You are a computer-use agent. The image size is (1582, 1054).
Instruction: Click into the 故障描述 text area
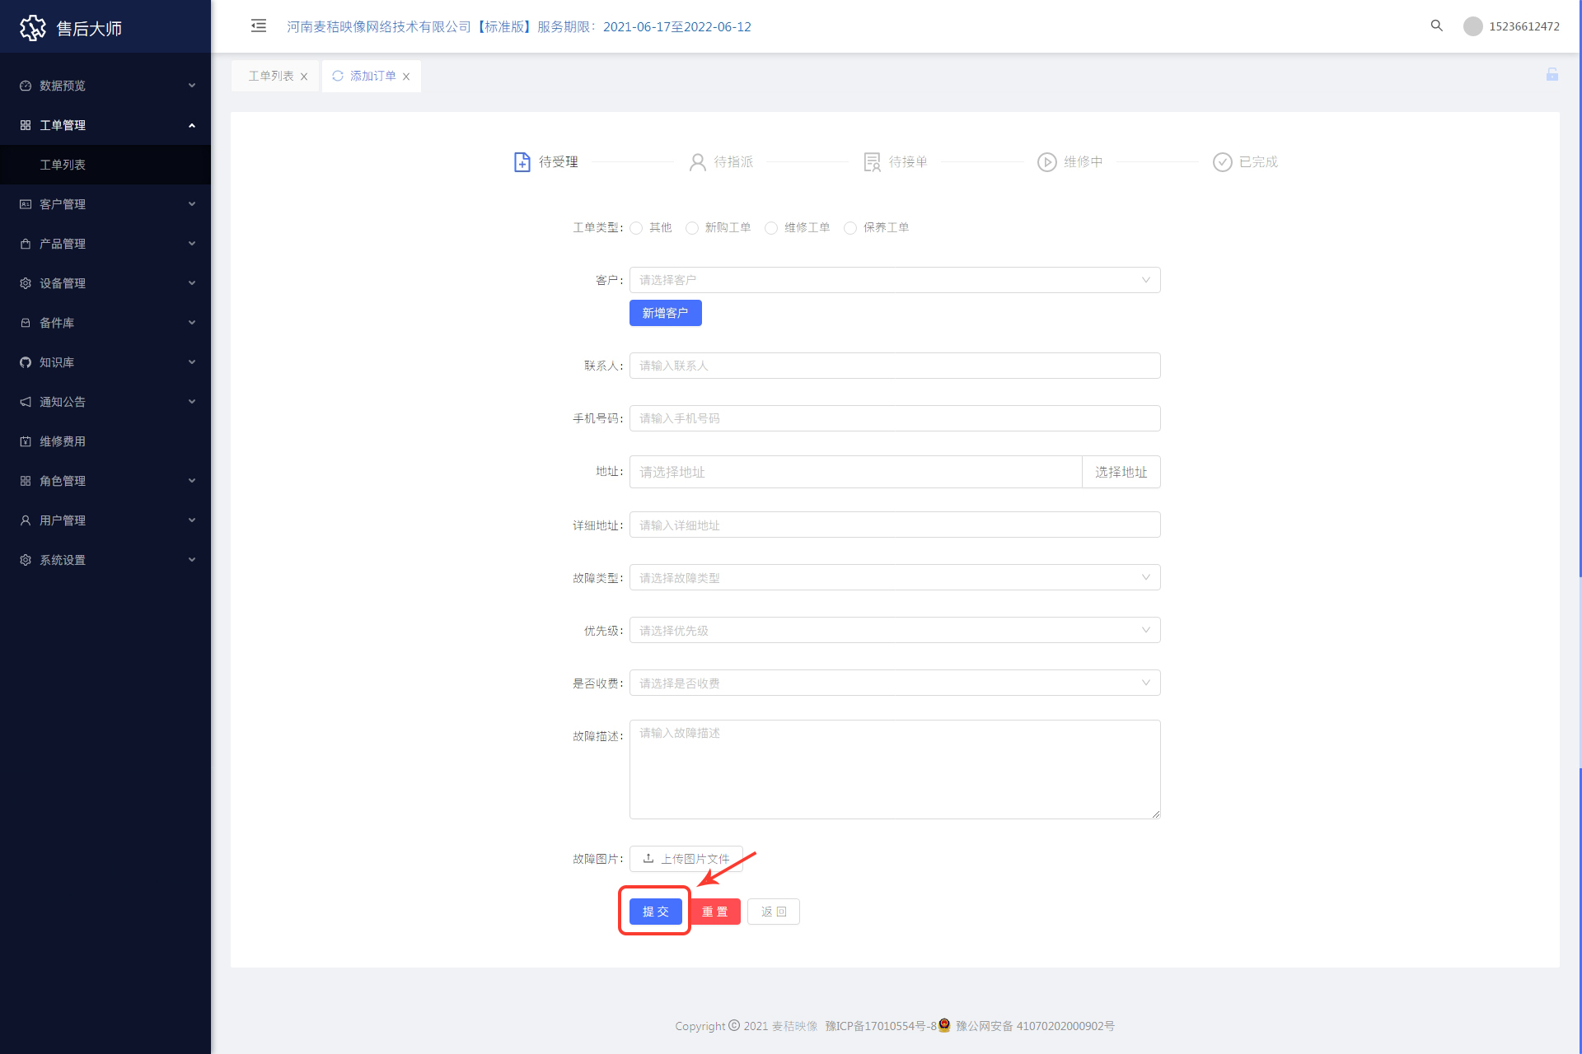pyautogui.click(x=894, y=769)
